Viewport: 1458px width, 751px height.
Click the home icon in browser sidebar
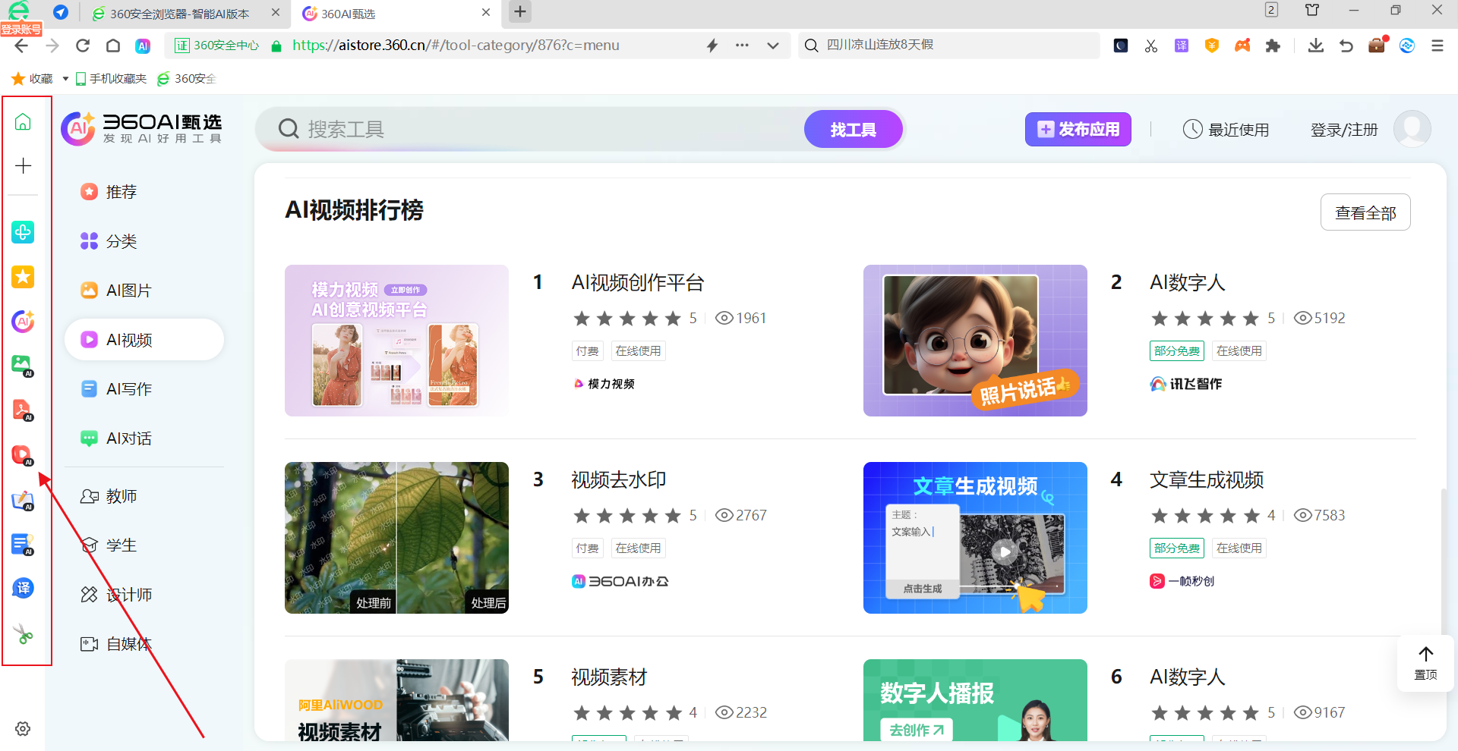point(23,121)
